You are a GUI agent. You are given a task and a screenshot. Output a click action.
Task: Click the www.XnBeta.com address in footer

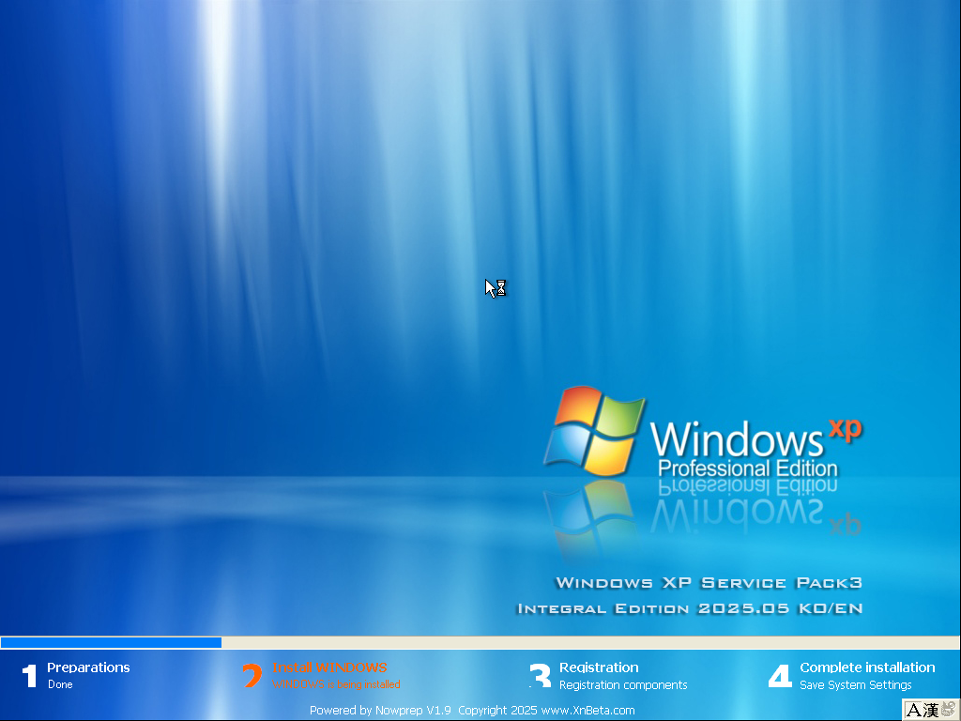587,710
